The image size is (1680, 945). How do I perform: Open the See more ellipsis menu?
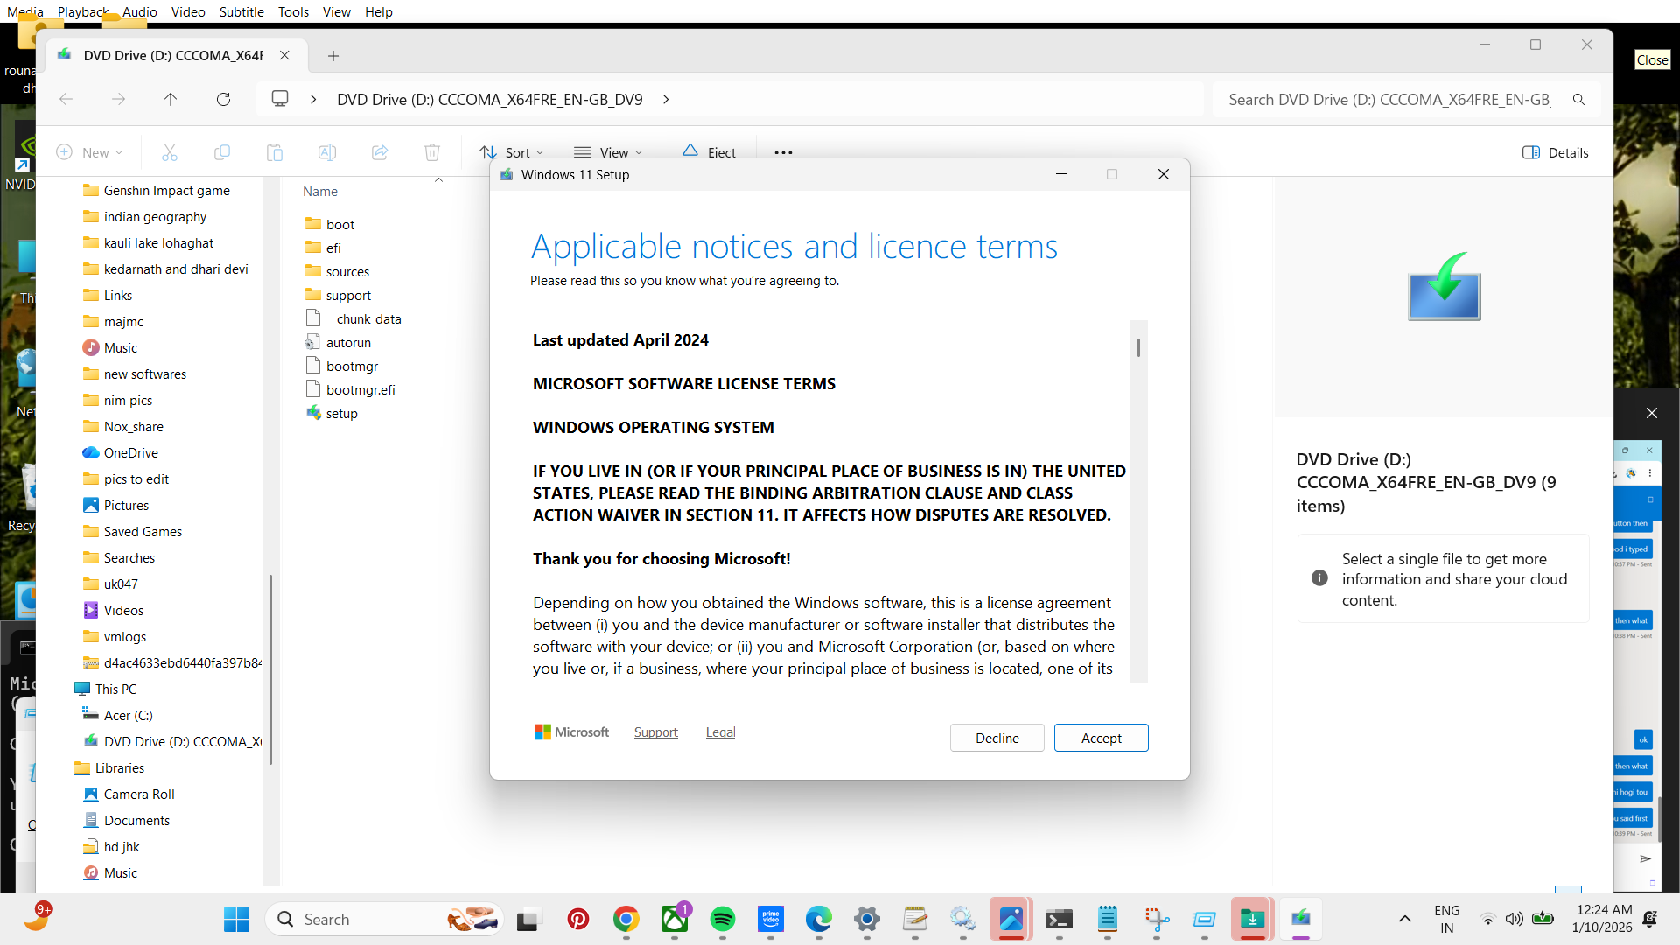pos(783,152)
